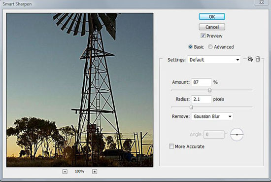Zoom out preview with minus button

pos(65,172)
